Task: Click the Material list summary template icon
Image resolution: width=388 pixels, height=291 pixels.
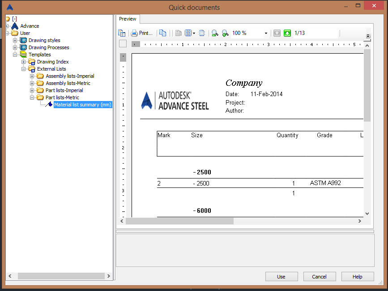Action: click(49, 104)
